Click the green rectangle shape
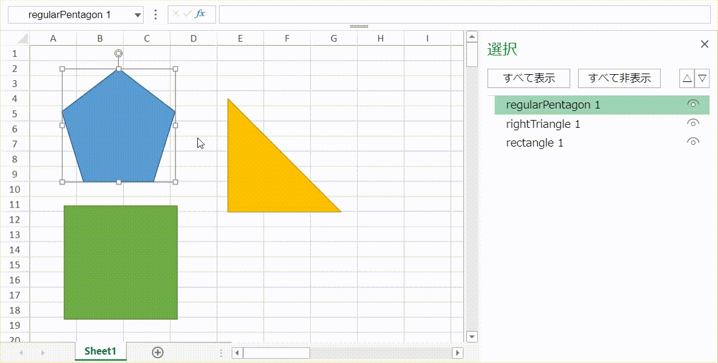 tap(121, 262)
